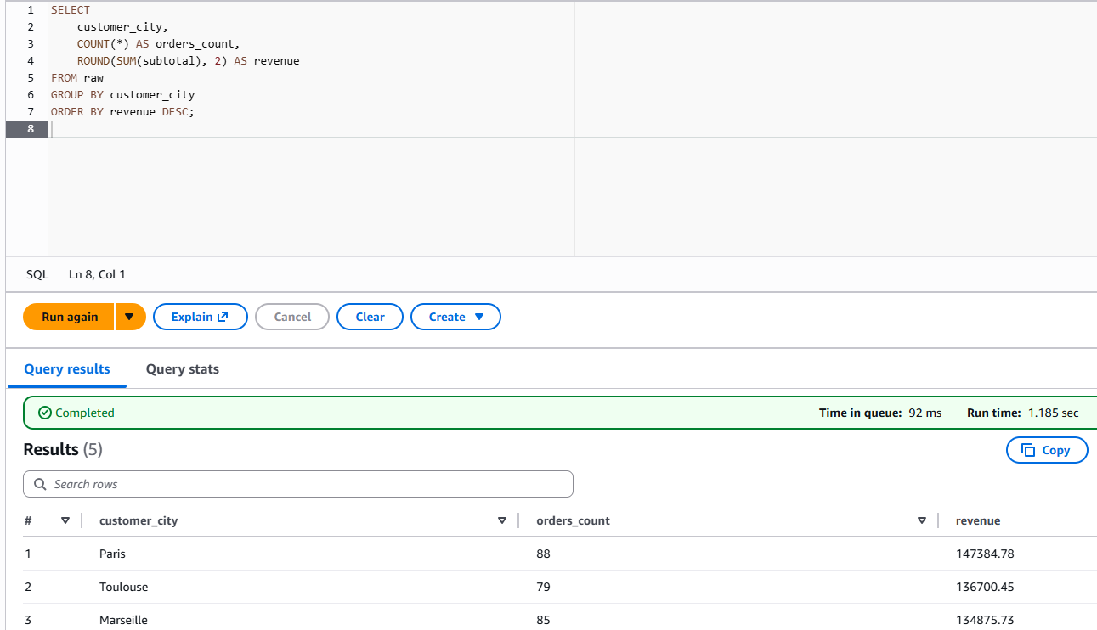Open the arrow dropdown beside Run again
This screenshot has height=630, width=1097.
tap(130, 317)
